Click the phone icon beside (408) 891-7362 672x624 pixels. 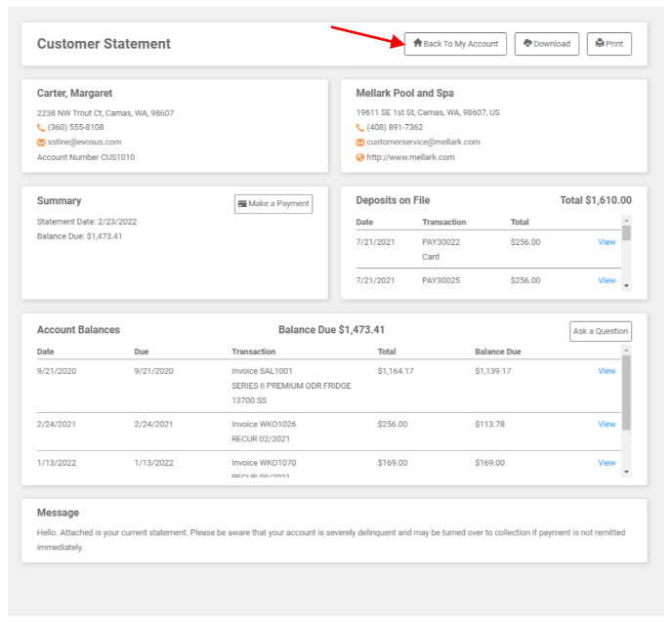(360, 127)
